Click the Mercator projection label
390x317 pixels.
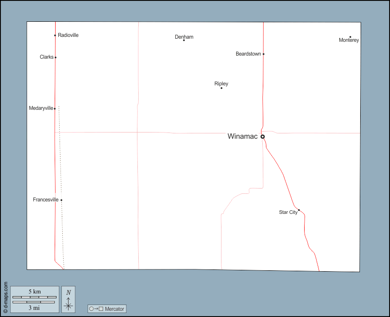115,309
